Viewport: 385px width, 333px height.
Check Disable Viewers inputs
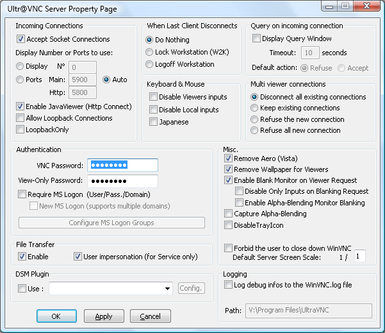[x=153, y=97]
